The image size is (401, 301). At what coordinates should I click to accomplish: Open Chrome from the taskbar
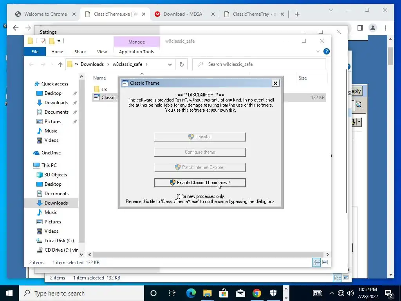pyautogui.click(x=257, y=293)
